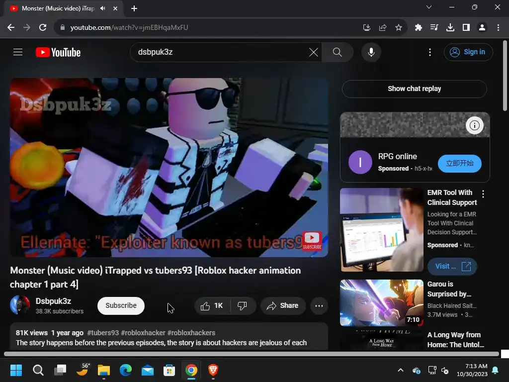Launch Microsoft Edge from taskbar
This screenshot has height=382, width=509.
(x=126, y=370)
